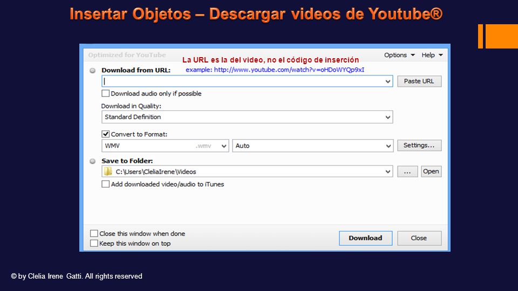Click the example YouTube URL text
This screenshot has width=518, height=291.
click(x=275, y=70)
